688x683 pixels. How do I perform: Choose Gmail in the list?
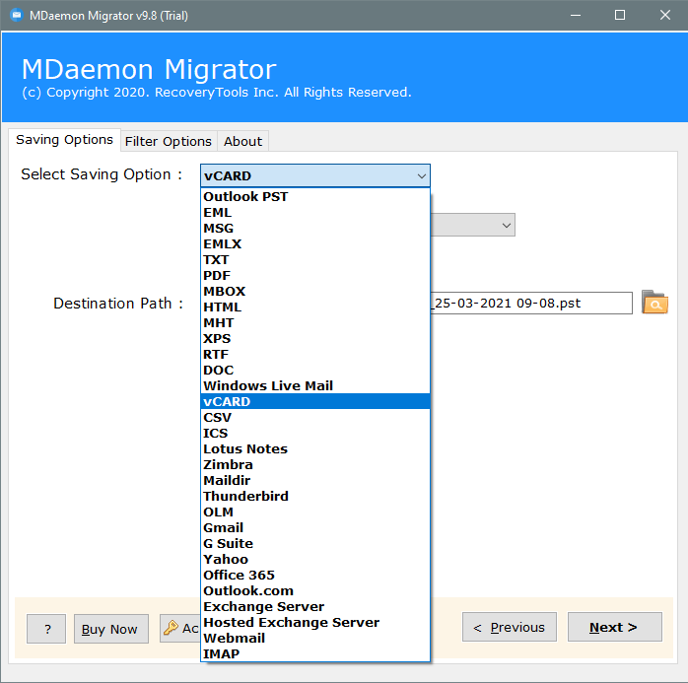[315, 527]
